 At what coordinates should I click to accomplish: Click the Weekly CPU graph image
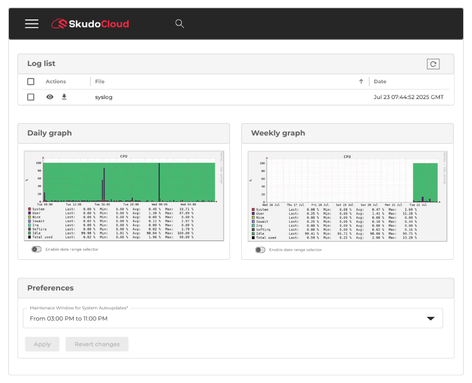coord(348,196)
